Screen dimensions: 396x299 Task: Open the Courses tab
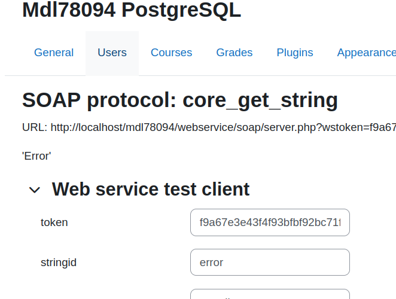172,53
